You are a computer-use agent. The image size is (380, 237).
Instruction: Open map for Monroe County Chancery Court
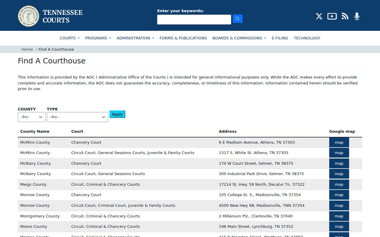pyautogui.click(x=339, y=195)
